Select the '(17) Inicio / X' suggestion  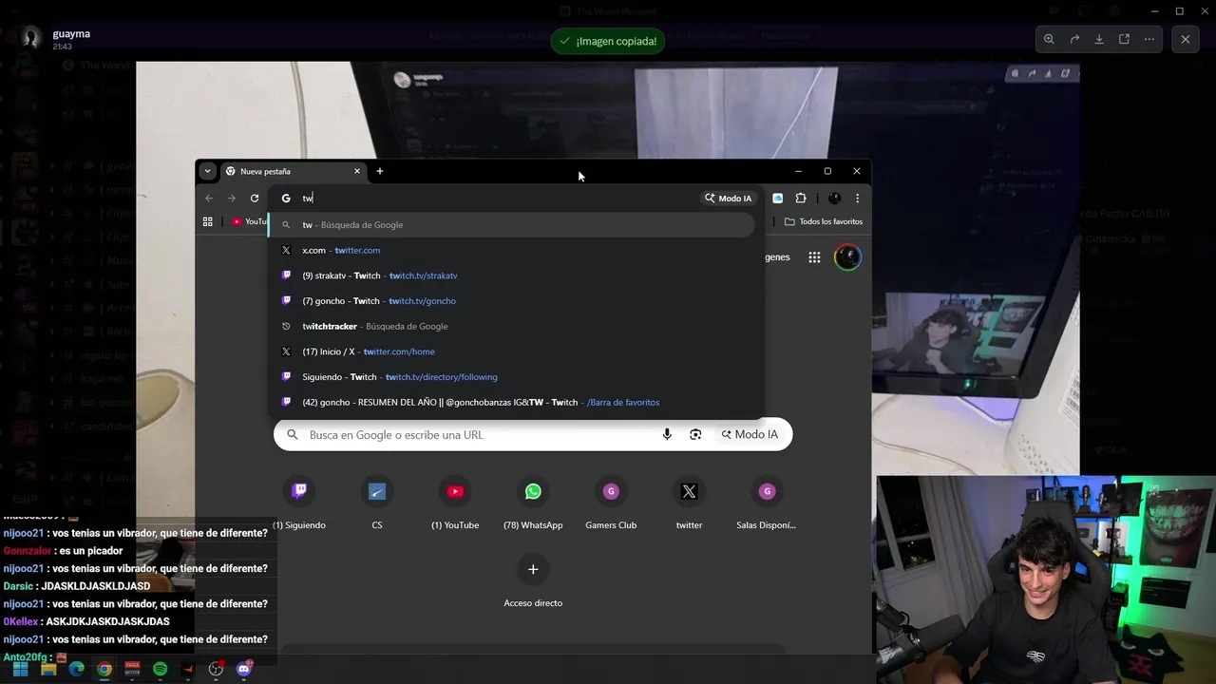pos(513,351)
